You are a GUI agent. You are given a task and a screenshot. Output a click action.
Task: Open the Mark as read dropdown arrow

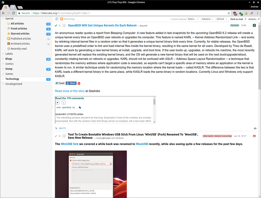click(x=245, y=19)
